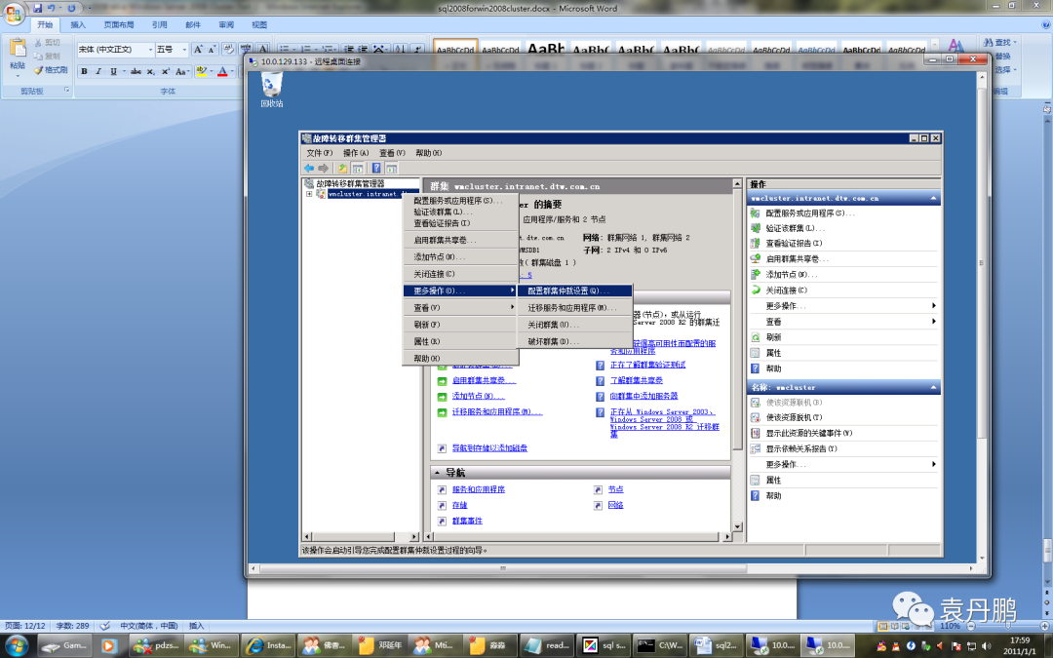Collapse the 导航 section header
1053x658 pixels.
(438, 473)
